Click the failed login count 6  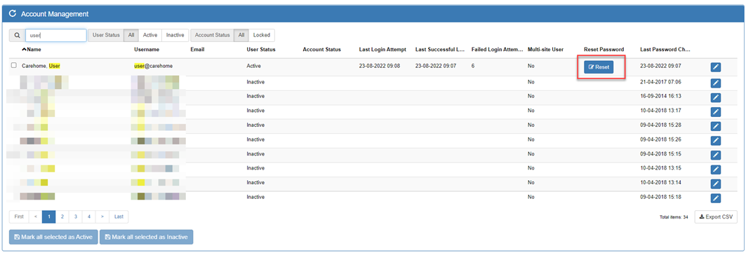click(473, 66)
